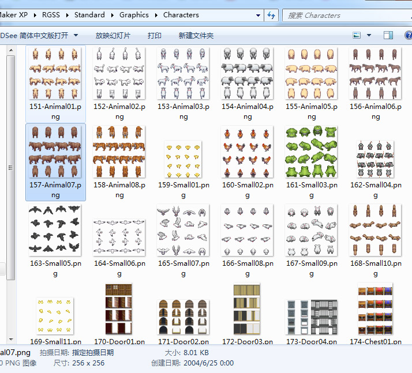The height and width of the screenshot is (373, 412).
Task: Click the refresh button beside address bar
Action: point(271,15)
